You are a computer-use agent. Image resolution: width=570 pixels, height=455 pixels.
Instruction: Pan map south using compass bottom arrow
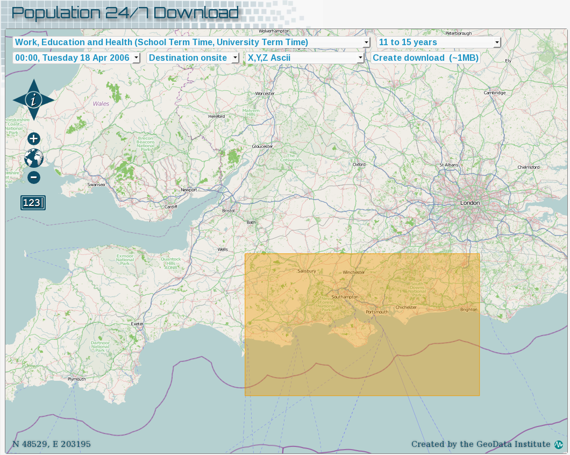click(34, 114)
